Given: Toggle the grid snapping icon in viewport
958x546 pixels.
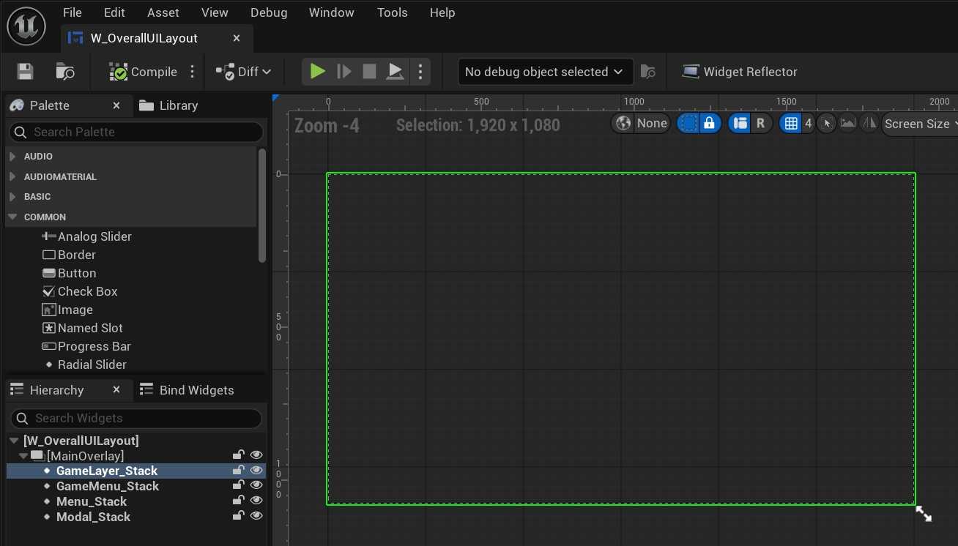Looking at the screenshot, I should [790, 124].
